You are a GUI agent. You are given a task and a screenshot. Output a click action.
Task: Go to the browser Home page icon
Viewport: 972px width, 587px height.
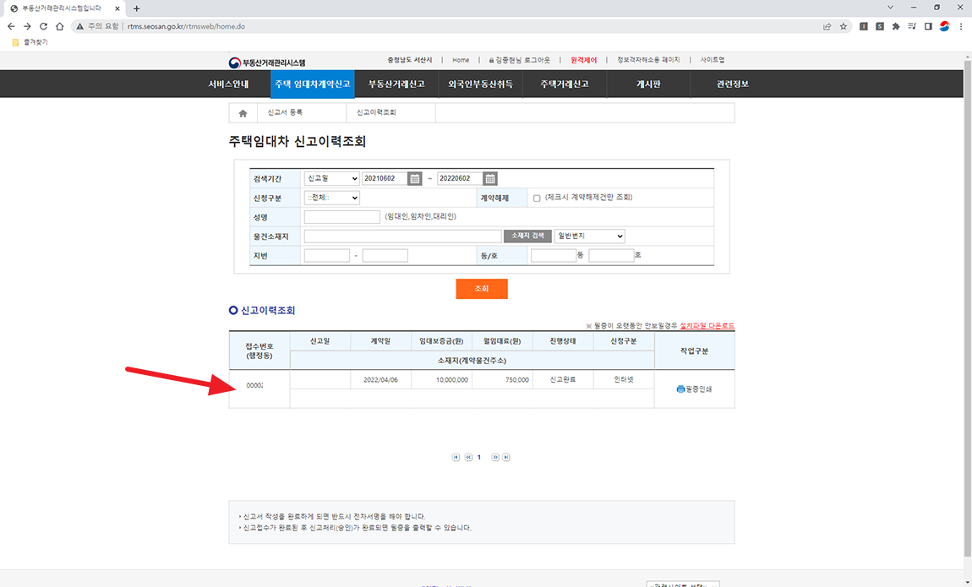[59, 27]
